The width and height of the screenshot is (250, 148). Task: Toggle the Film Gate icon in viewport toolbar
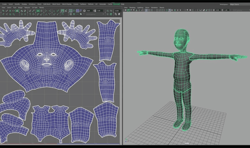(x=149, y=10)
